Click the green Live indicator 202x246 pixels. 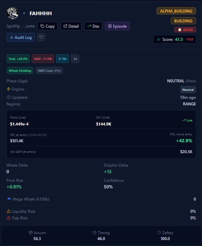tap(187, 120)
